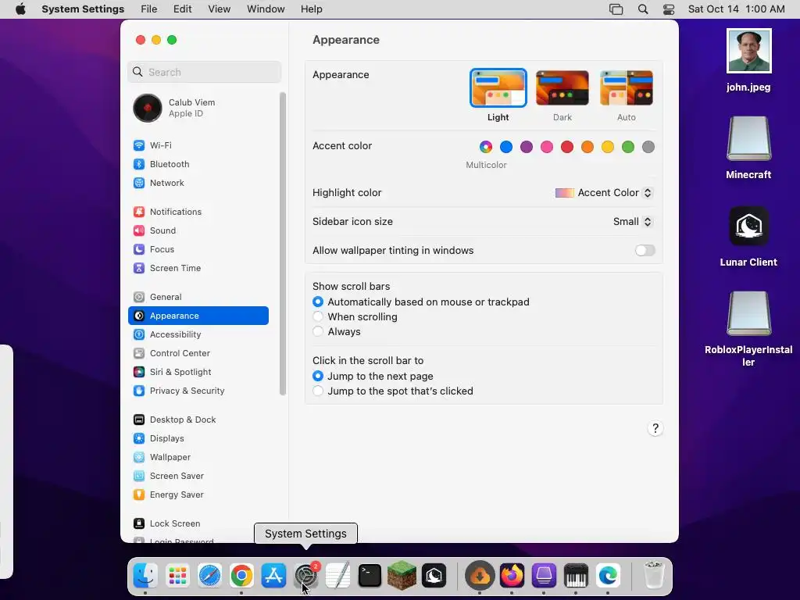The image size is (800, 600).
Task: Launch Finder from the Dock
Action: click(x=145, y=576)
